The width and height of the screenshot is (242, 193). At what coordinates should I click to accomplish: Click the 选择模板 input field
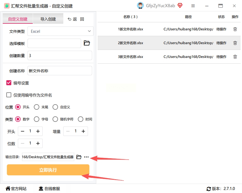pyautogui.click(x=54, y=43)
